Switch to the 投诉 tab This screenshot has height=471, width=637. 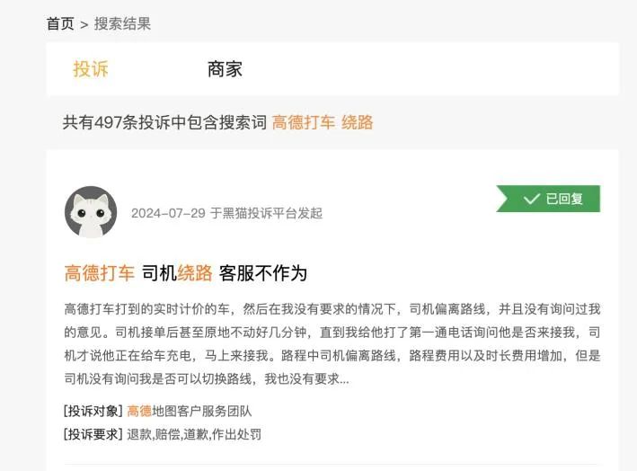[x=91, y=68]
